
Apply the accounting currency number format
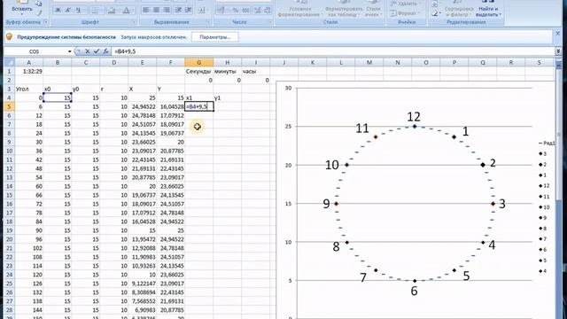point(221,11)
